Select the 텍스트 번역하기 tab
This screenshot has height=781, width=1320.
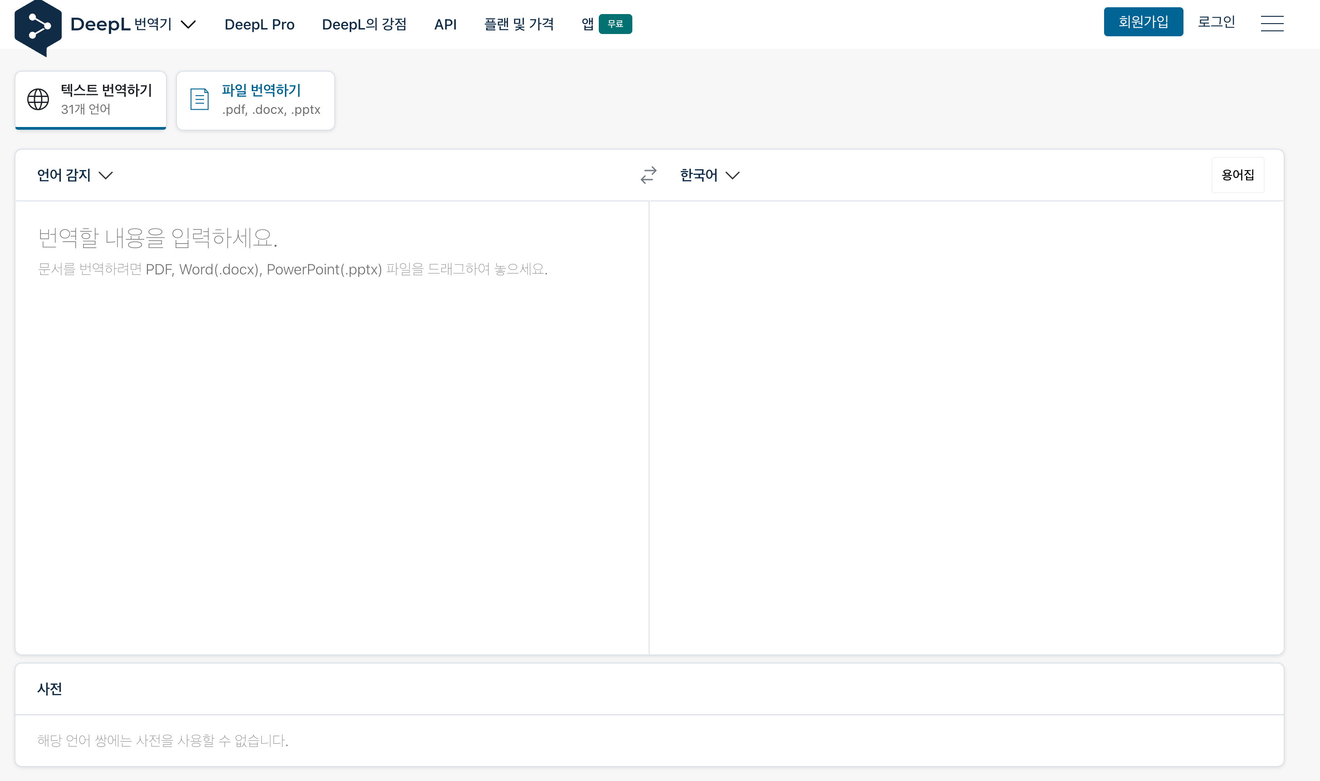tap(91, 100)
